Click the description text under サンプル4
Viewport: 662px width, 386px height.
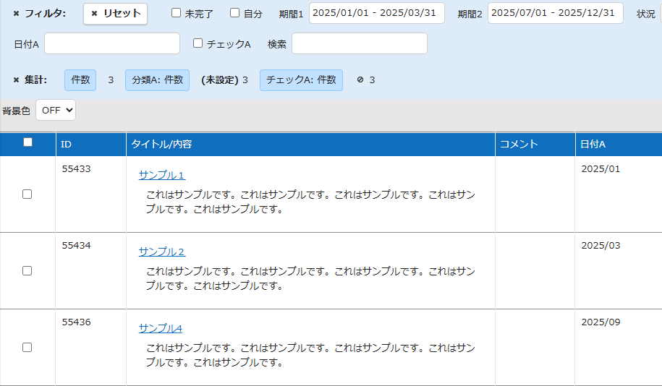click(310, 355)
